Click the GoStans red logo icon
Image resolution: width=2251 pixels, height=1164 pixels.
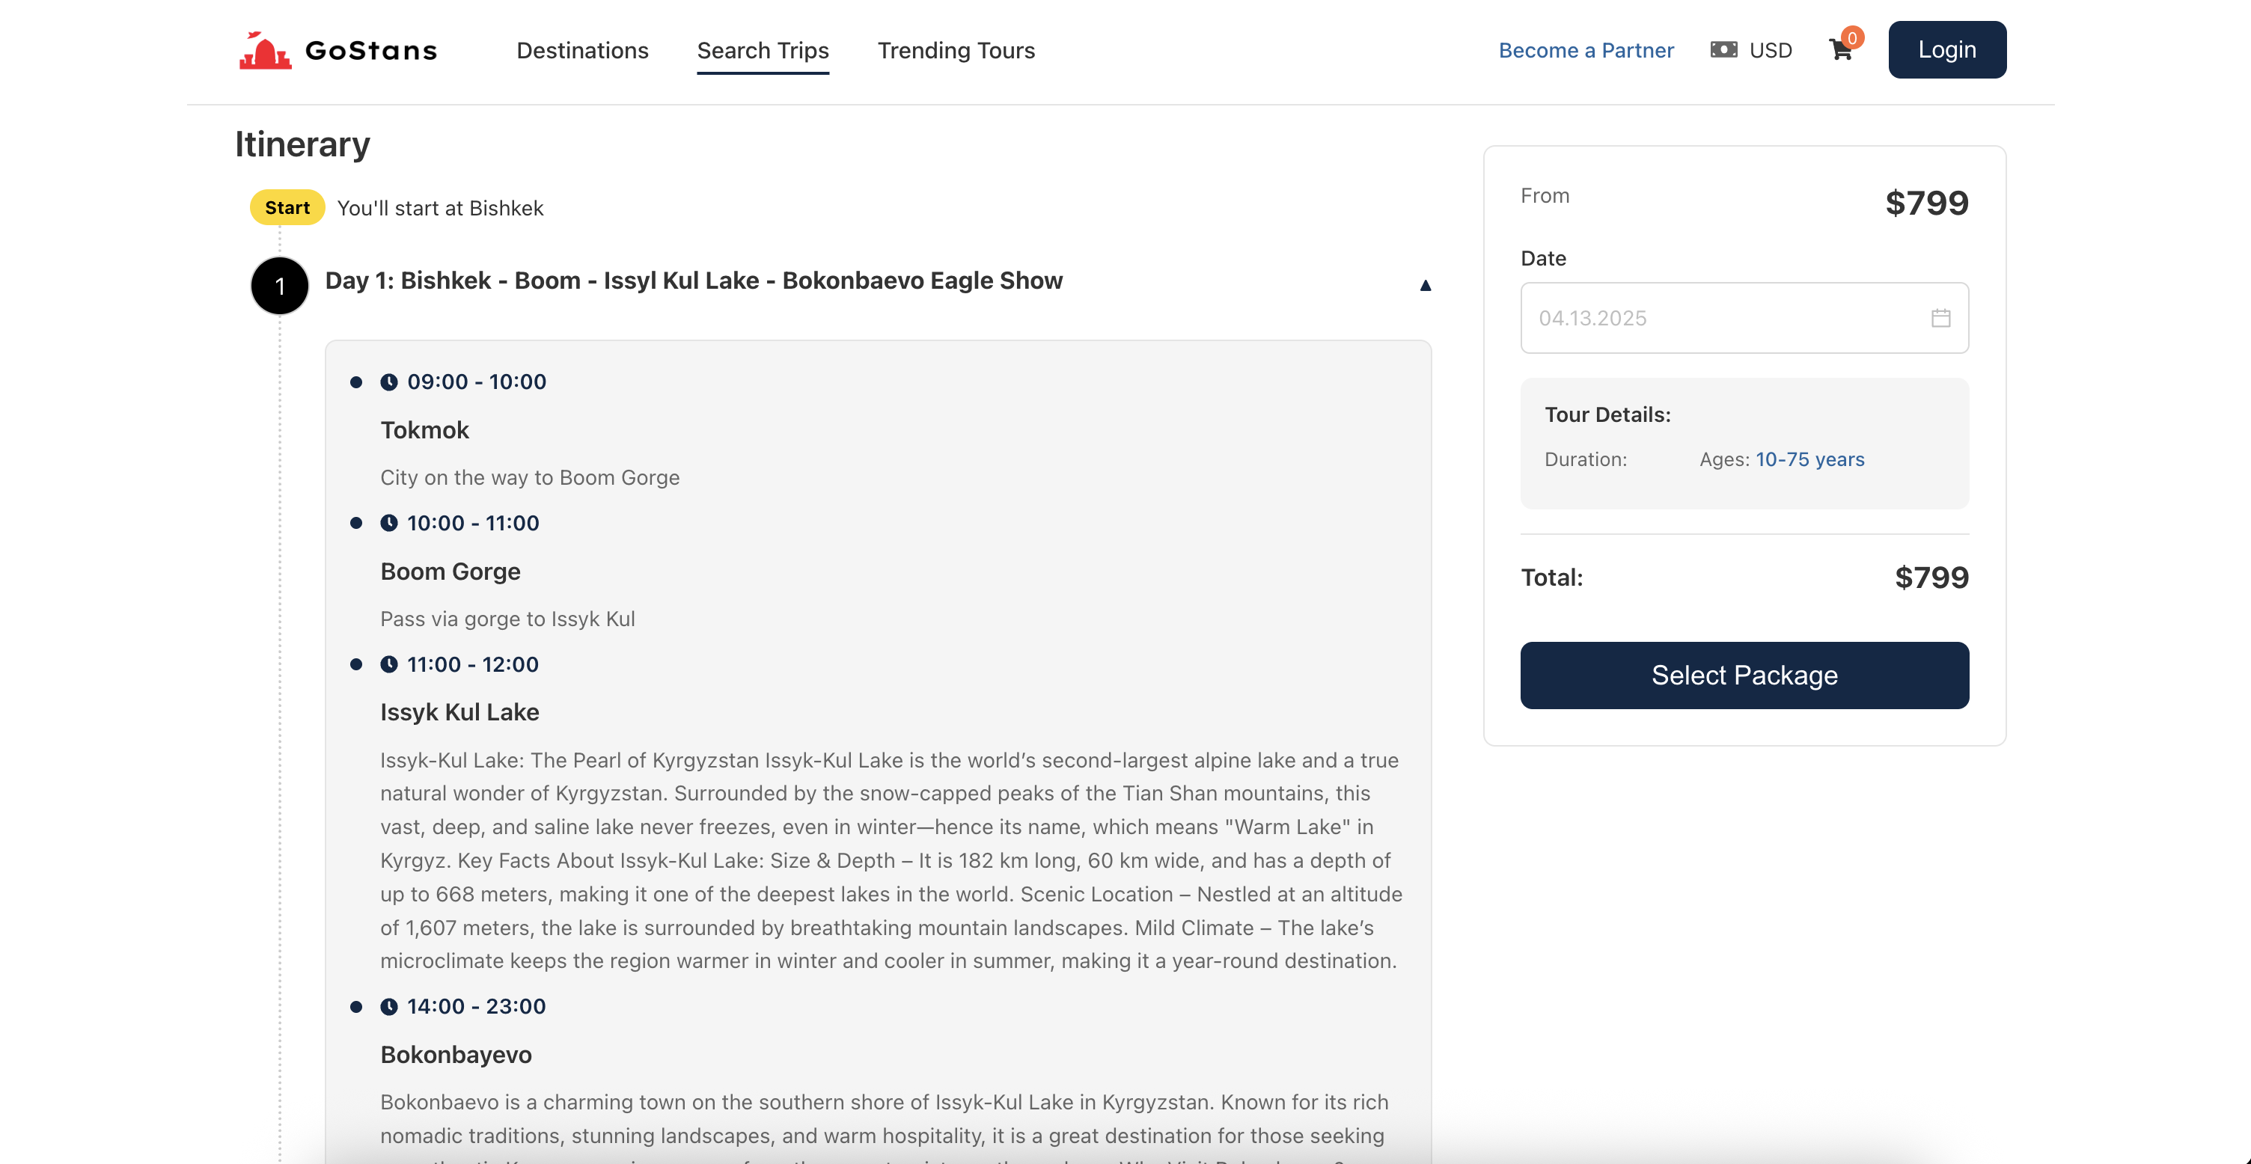265,51
